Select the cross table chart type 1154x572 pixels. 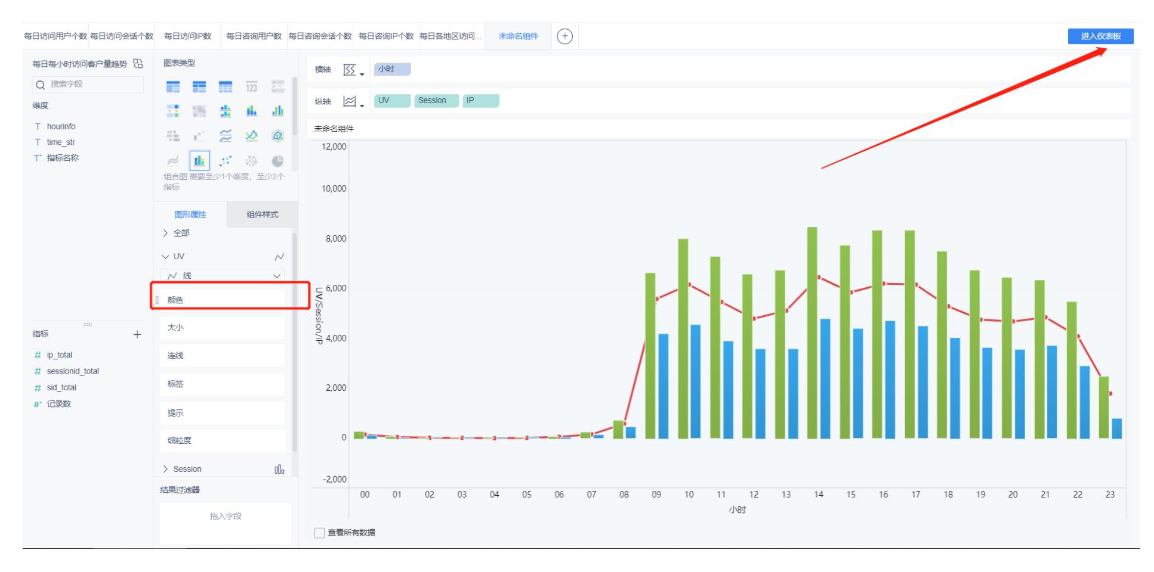coord(199,86)
